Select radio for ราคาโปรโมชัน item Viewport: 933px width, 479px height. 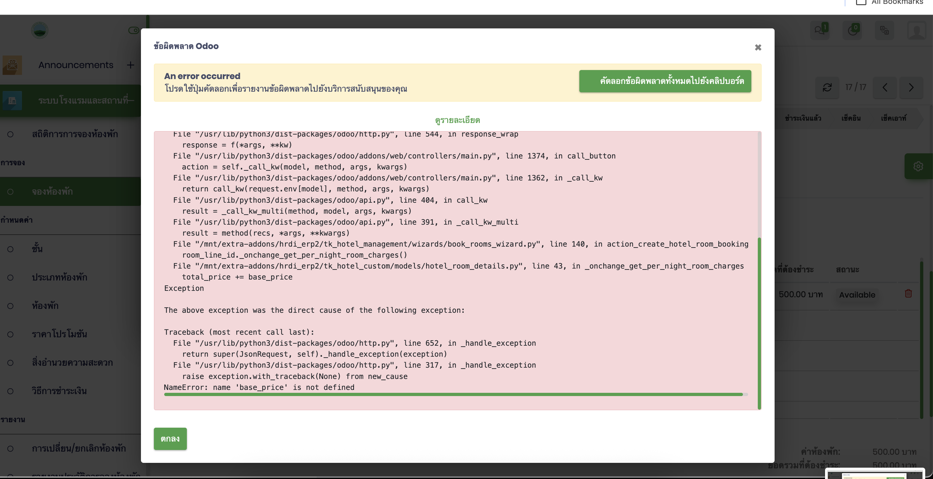pos(10,334)
